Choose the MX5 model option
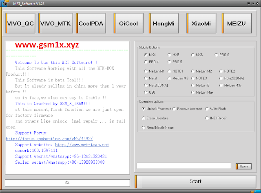This screenshot has height=193, width=261. click(x=169, y=55)
